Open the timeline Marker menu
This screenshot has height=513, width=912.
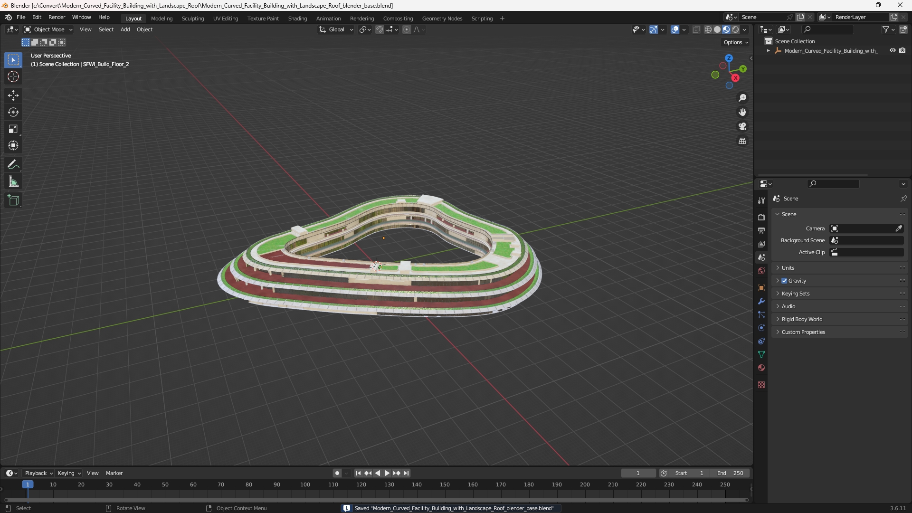(114, 473)
